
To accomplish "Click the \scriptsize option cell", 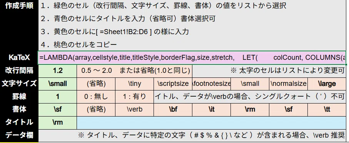I will point(173,84).
